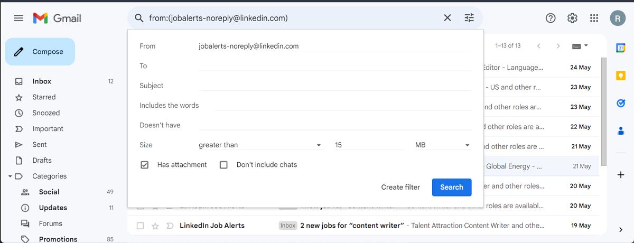This screenshot has height=243, width=634.
Task: Open the greater than size dropdown
Action: (260, 145)
